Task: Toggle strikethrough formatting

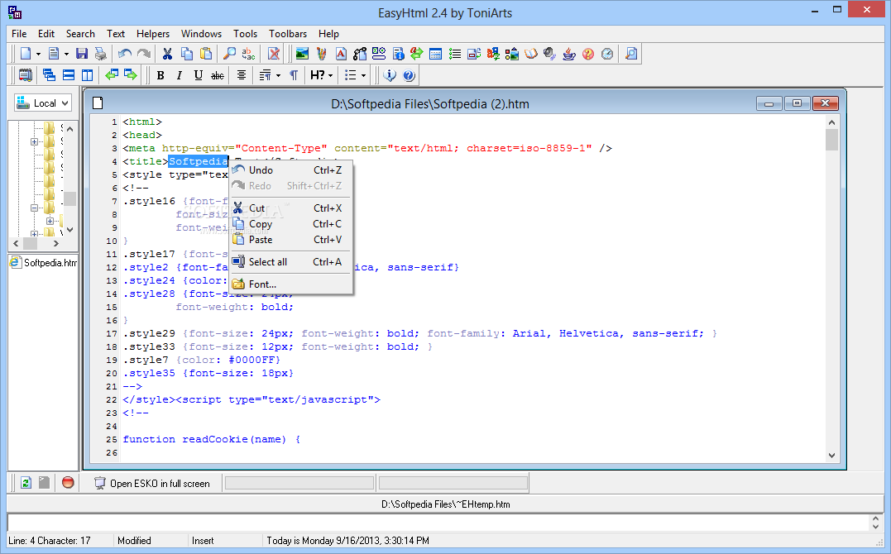Action: click(x=217, y=75)
